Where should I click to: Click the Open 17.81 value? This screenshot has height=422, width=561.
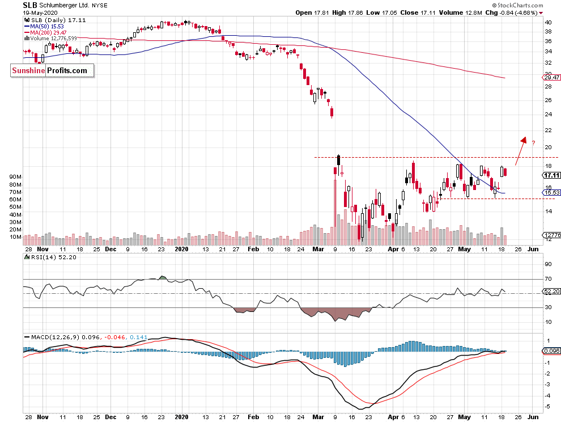[x=312, y=12]
